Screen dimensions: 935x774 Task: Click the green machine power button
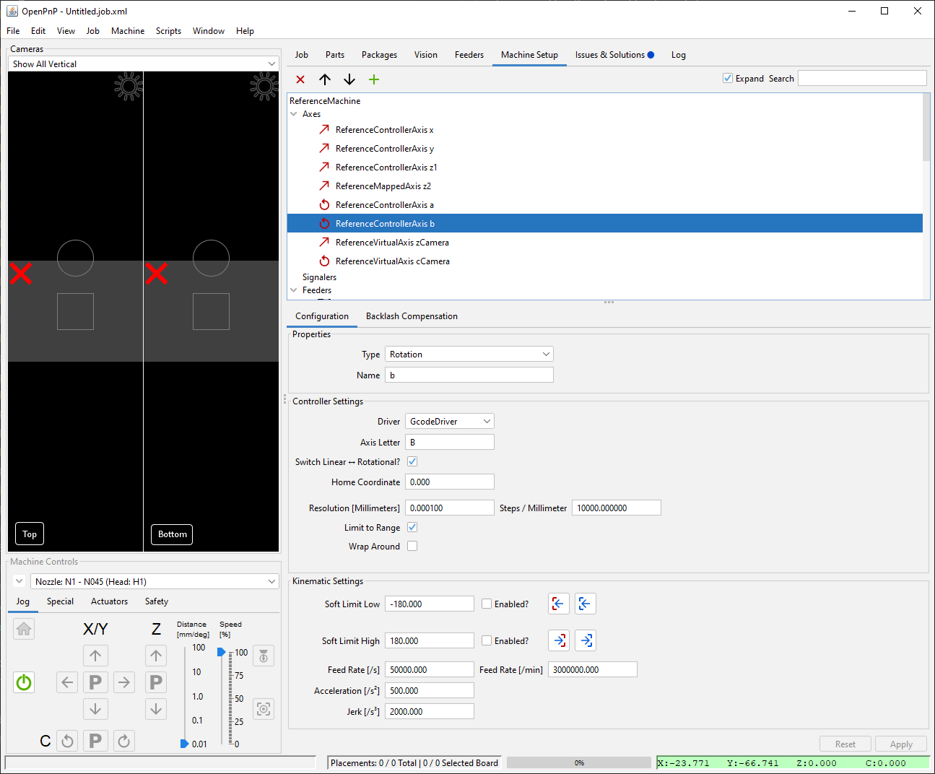tap(24, 682)
